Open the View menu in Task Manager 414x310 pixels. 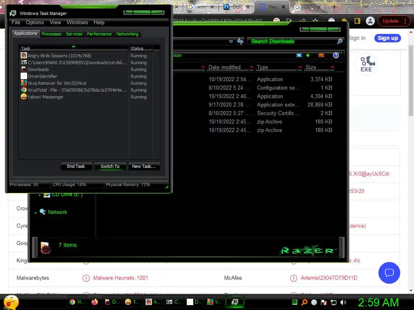55,23
